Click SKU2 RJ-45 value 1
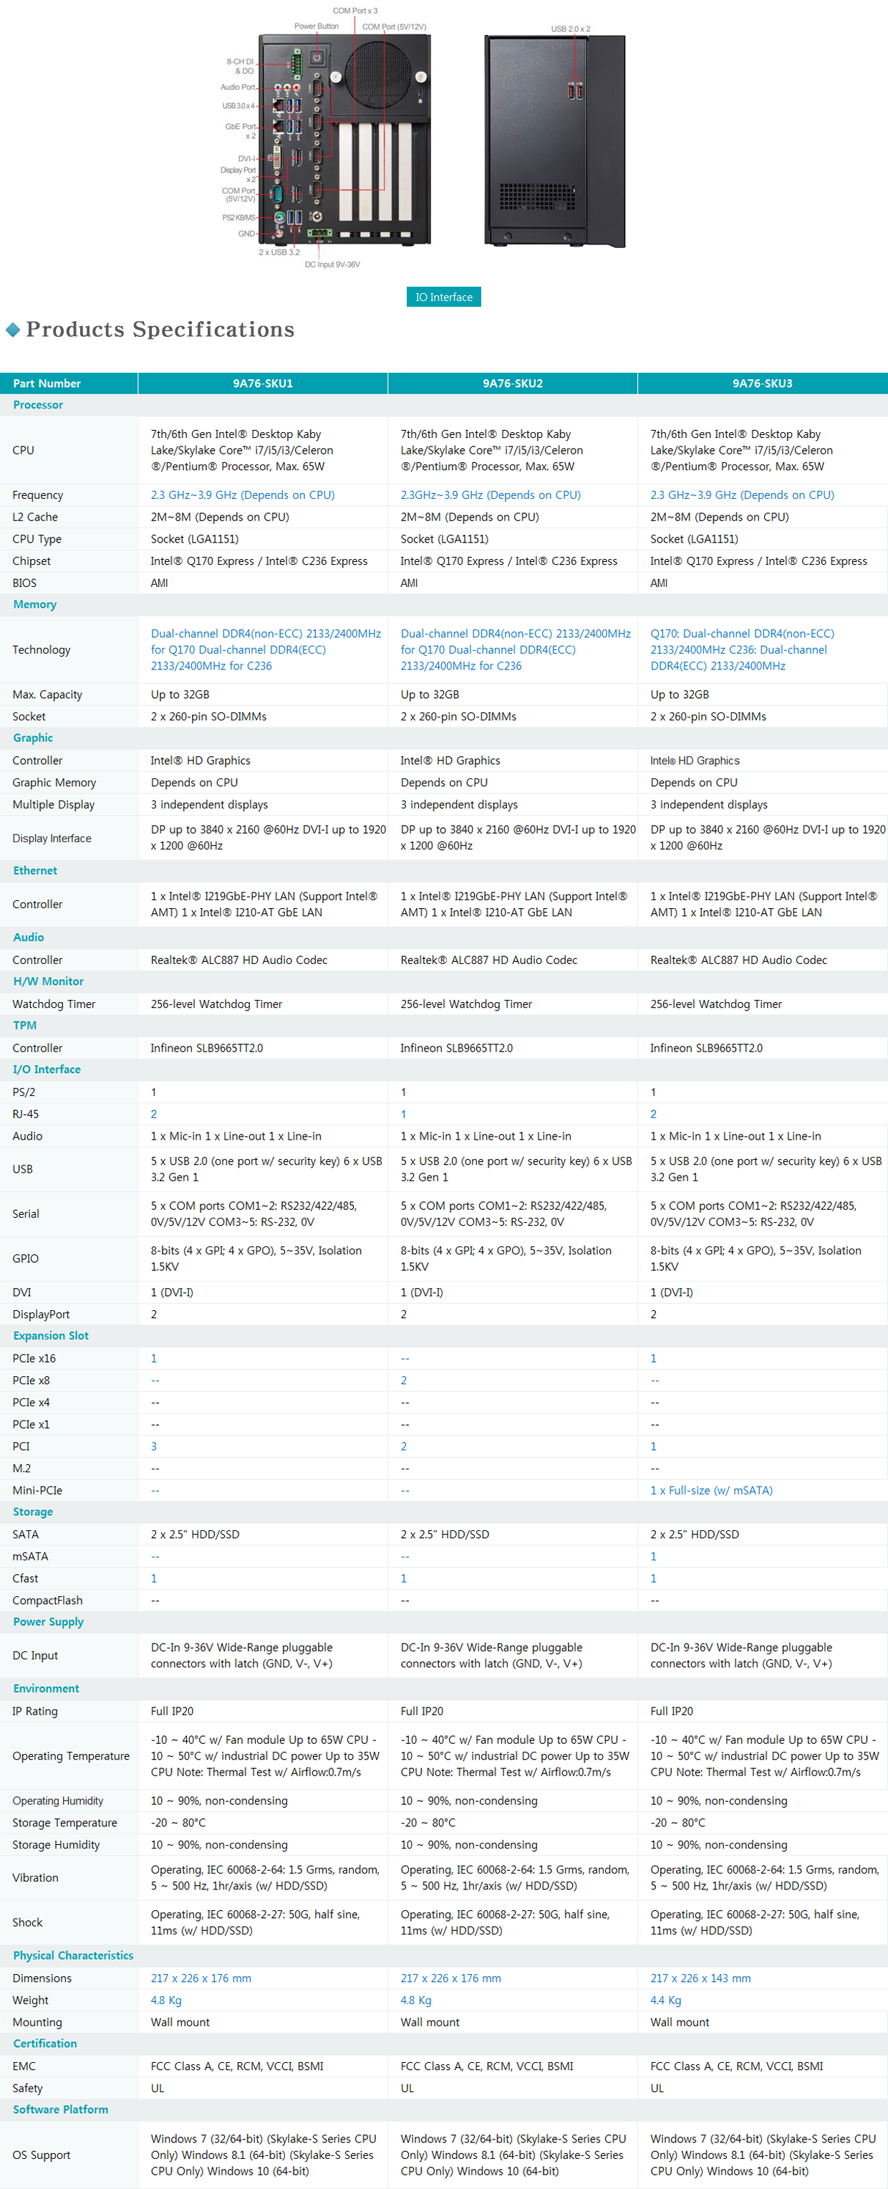 403,1114
